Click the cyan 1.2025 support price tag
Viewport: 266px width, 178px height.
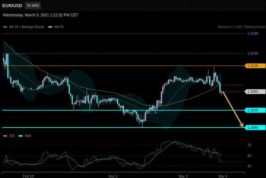[255, 111]
